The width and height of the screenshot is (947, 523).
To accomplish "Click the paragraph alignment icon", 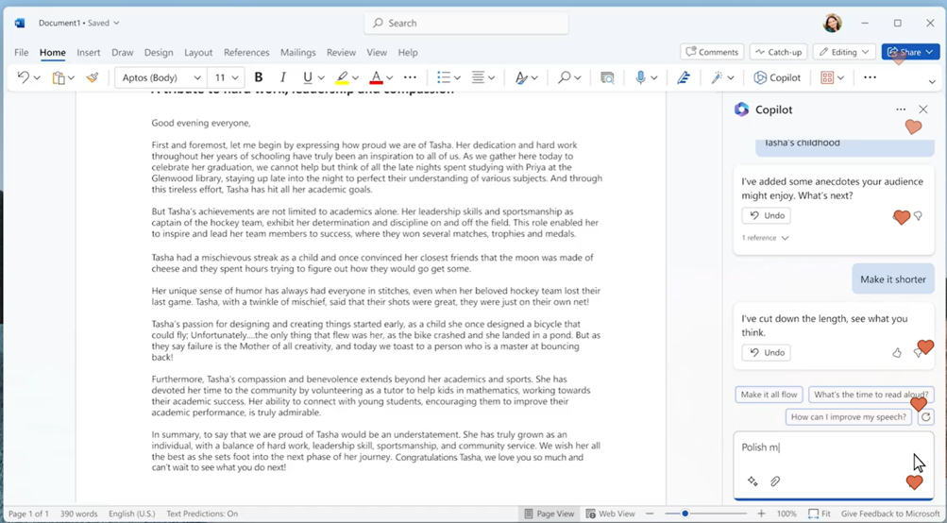I will [479, 77].
